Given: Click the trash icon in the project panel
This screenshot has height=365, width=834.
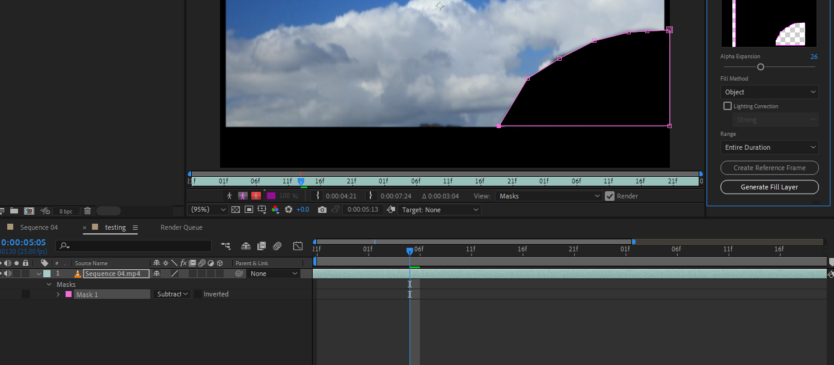Looking at the screenshot, I should [88, 210].
